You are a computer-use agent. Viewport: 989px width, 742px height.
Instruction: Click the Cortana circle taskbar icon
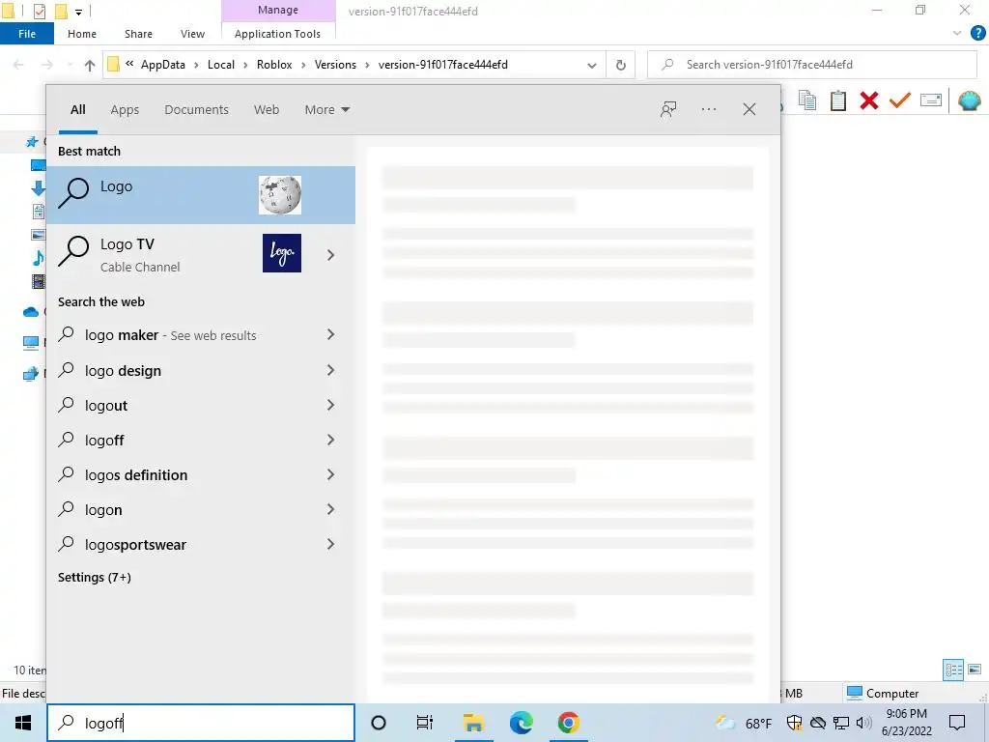(x=379, y=723)
